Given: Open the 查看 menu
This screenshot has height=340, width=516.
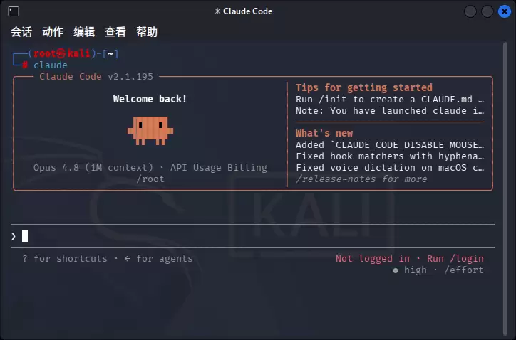Looking at the screenshot, I should (x=115, y=32).
